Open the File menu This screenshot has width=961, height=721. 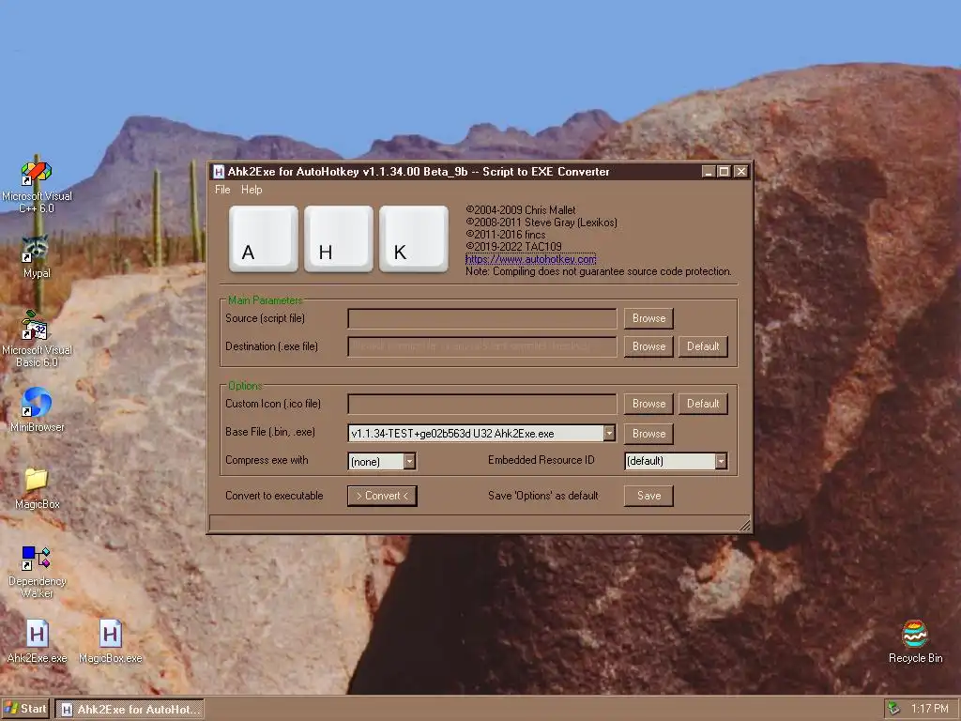point(222,190)
